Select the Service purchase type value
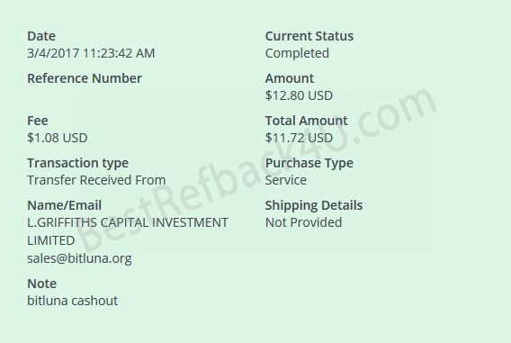511x343 pixels. 286,180
